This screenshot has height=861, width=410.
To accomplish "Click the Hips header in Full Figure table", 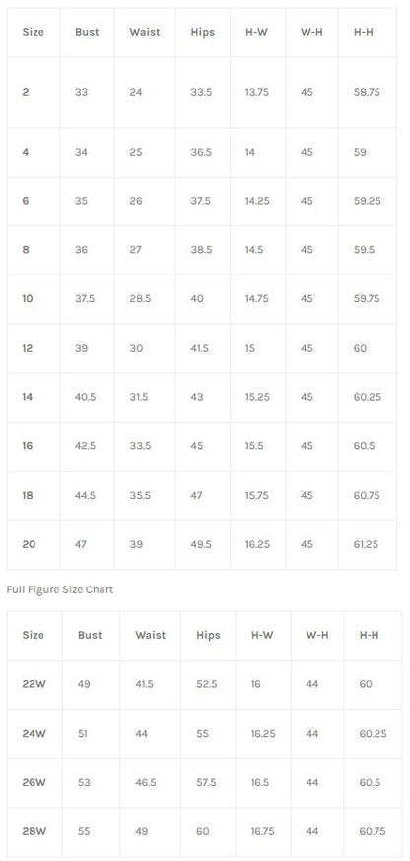I will (x=208, y=635).
